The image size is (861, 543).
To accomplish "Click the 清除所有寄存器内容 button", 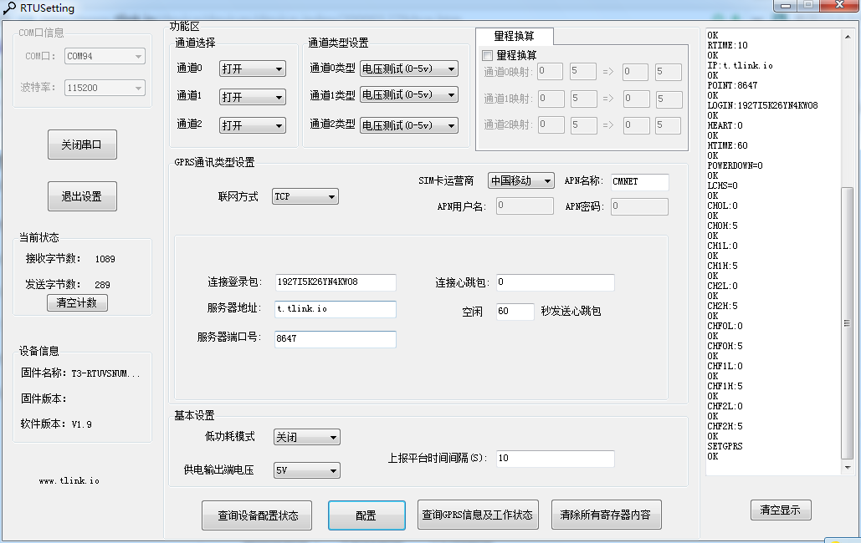I will pyautogui.click(x=605, y=515).
